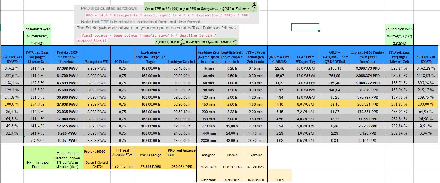This screenshot has width=440, height=183.
Task: Select the K-Faktor column header
Action: 122,55
